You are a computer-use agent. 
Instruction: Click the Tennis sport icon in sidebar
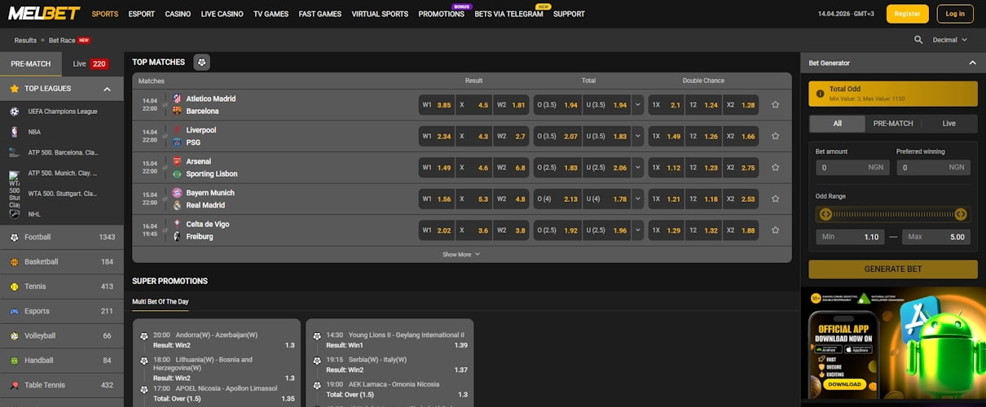point(15,287)
